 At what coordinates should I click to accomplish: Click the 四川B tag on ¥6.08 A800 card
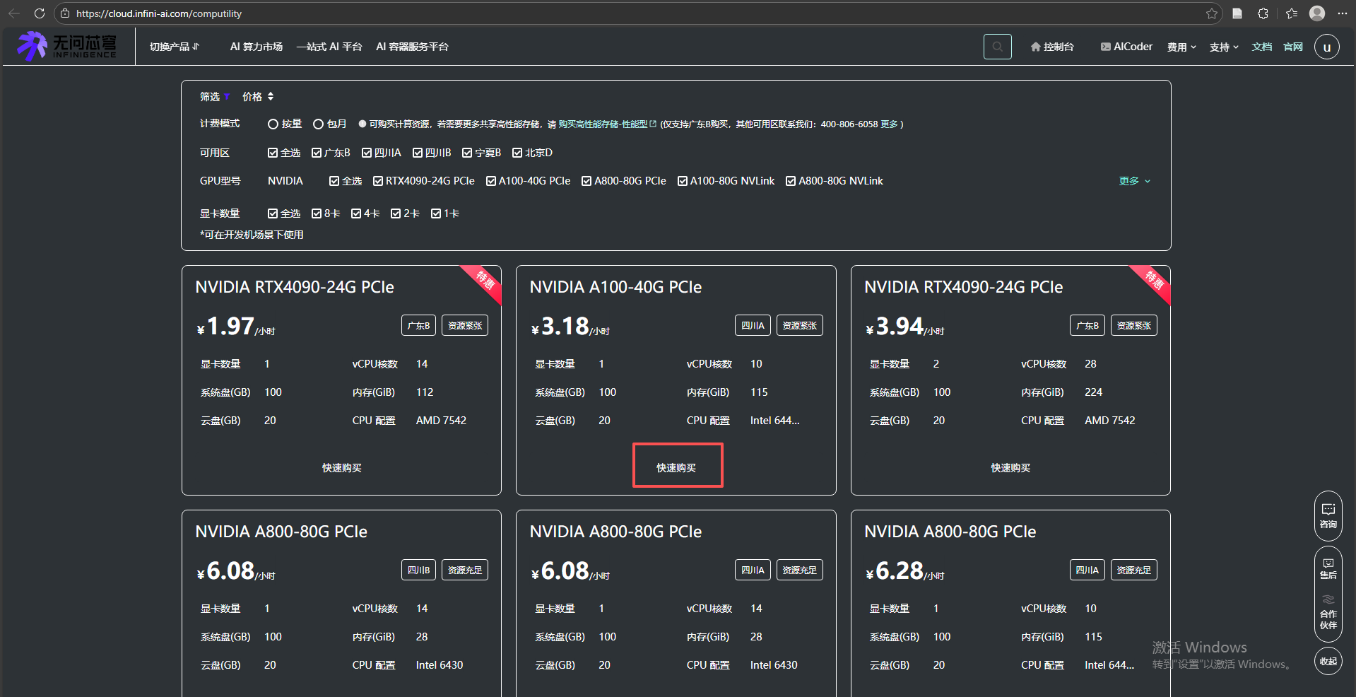point(418,570)
